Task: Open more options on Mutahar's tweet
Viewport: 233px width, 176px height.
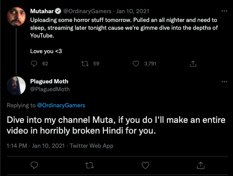Action: [224, 11]
